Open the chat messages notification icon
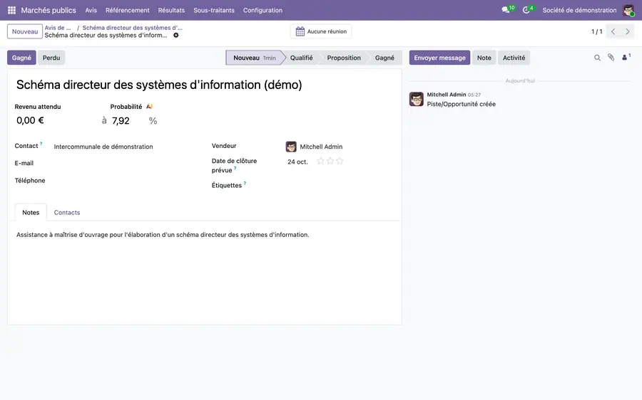This screenshot has width=642, height=400. click(506, 10)
